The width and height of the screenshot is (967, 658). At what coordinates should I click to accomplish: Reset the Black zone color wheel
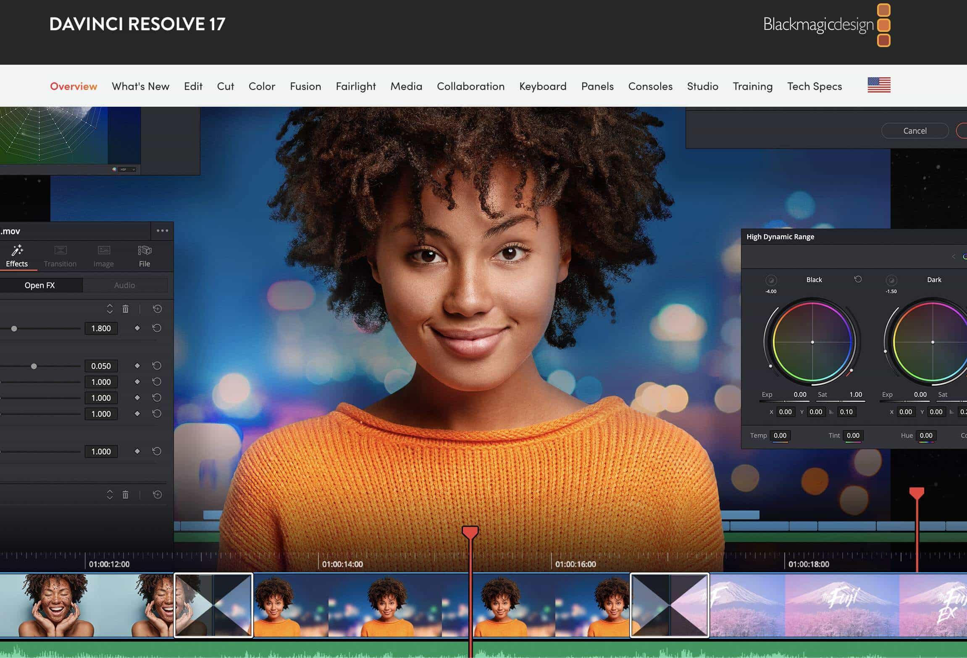pyautogui.click(x=858, y=279)
